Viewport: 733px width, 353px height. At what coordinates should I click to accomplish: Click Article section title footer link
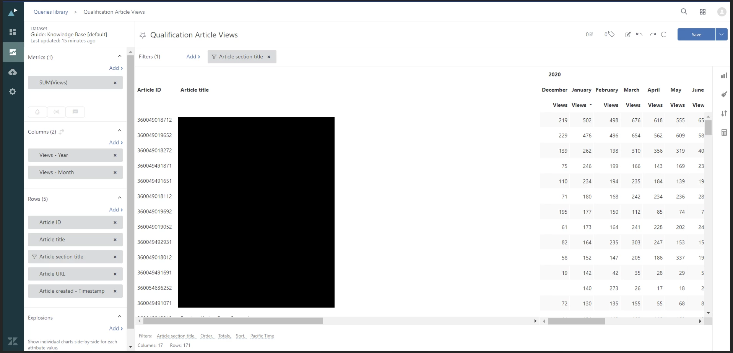176,336
